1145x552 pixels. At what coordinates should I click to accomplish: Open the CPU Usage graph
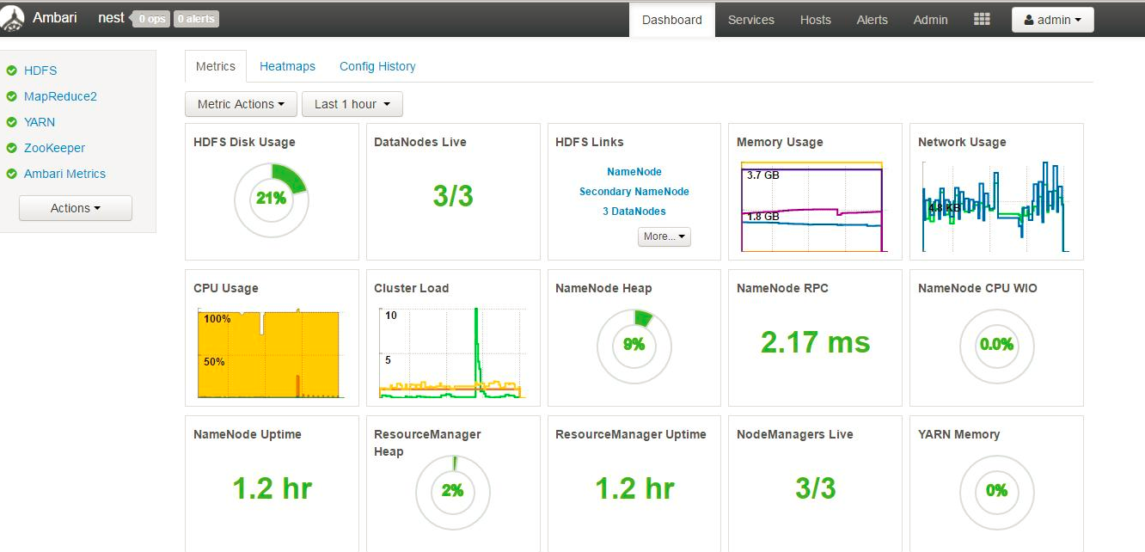271,353
